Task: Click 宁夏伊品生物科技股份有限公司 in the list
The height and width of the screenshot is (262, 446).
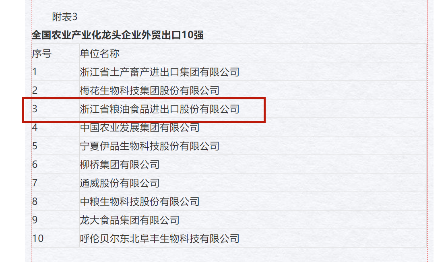Action: [x=149, y=146]
